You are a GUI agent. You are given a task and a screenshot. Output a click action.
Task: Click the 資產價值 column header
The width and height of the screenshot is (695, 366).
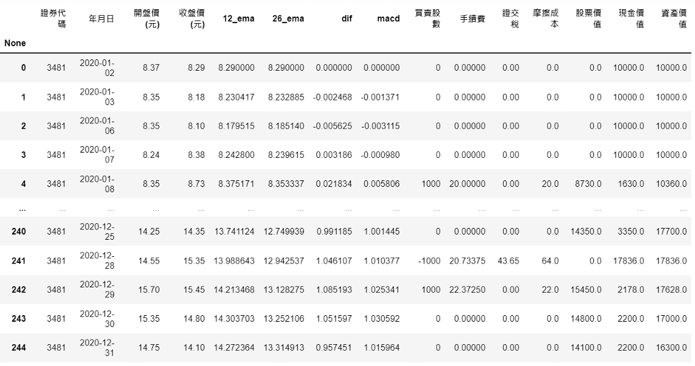tap(673, 18)
